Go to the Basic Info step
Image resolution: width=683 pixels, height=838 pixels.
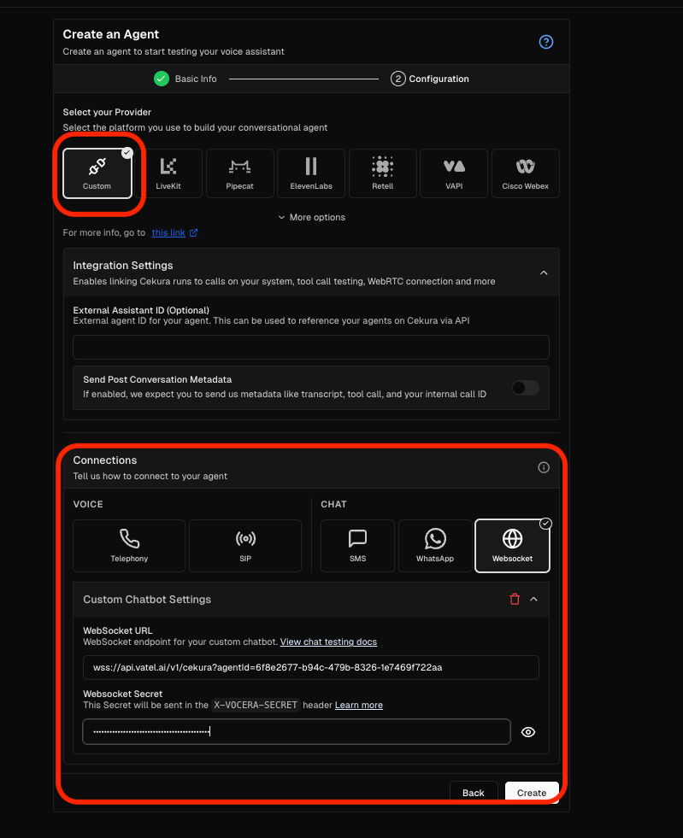pos(185,79)
